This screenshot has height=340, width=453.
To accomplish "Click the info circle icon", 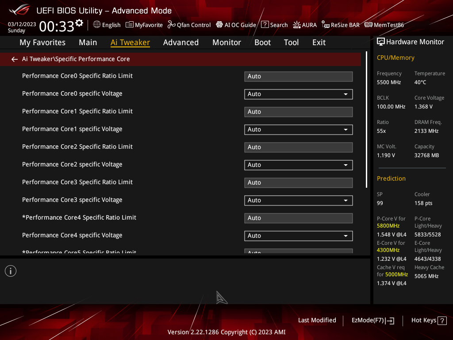I will point(11,271).
